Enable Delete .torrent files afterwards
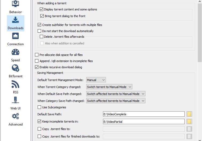 (41, 37)
